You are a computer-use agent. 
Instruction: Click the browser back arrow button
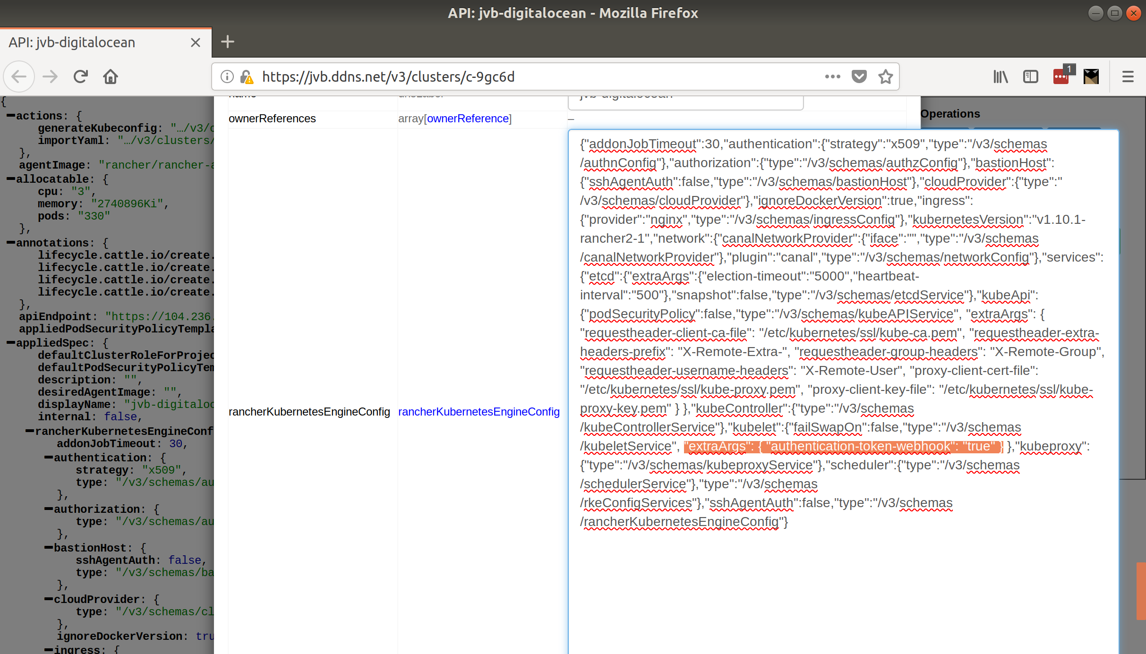pos(19,76)
